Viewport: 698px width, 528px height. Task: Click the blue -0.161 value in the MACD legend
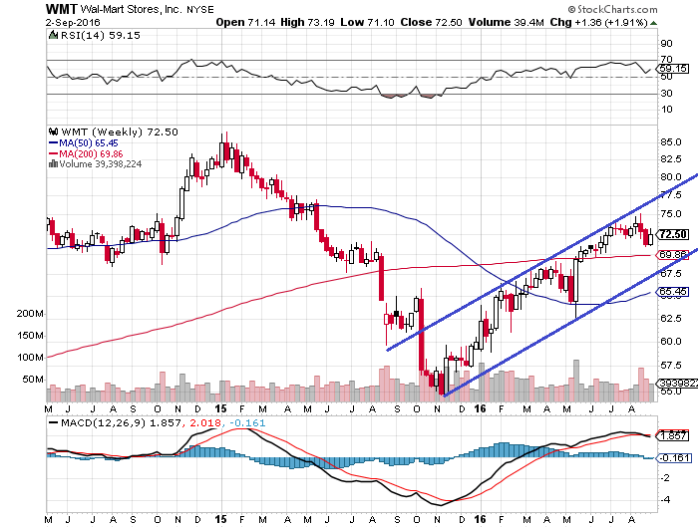point(248,423)
